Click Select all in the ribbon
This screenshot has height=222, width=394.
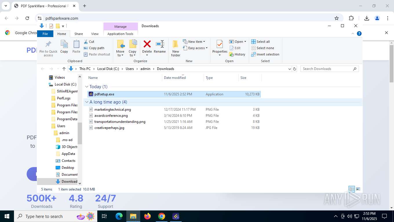260,42
